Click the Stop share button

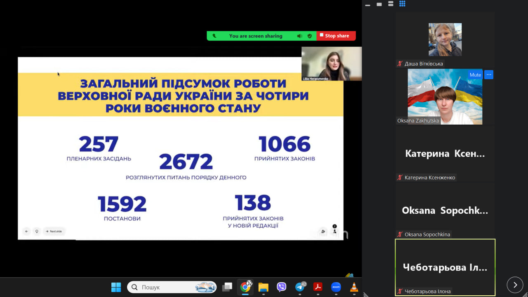click(x=336, y=36)
